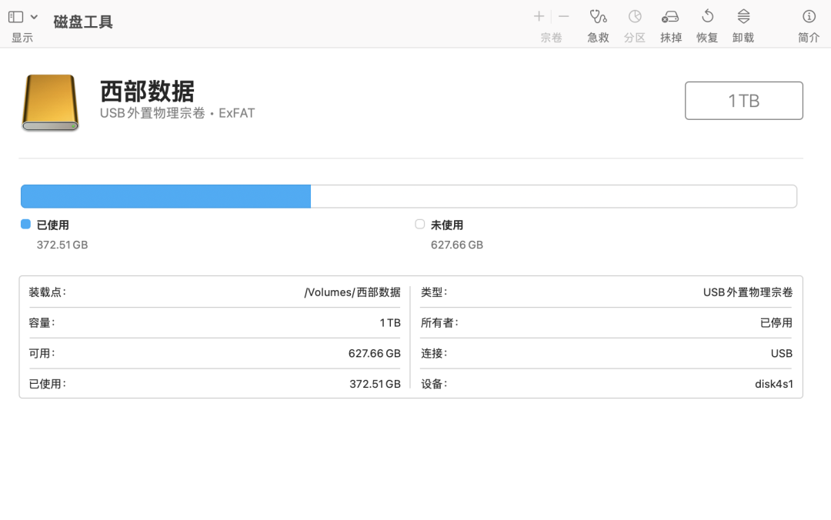Screen dimensions: 831x520
Task: Open the sidebar view options chevron
Action: [x=34, y=17]
